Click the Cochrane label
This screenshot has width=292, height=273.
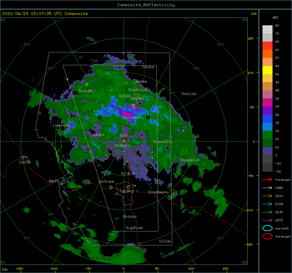106,181
